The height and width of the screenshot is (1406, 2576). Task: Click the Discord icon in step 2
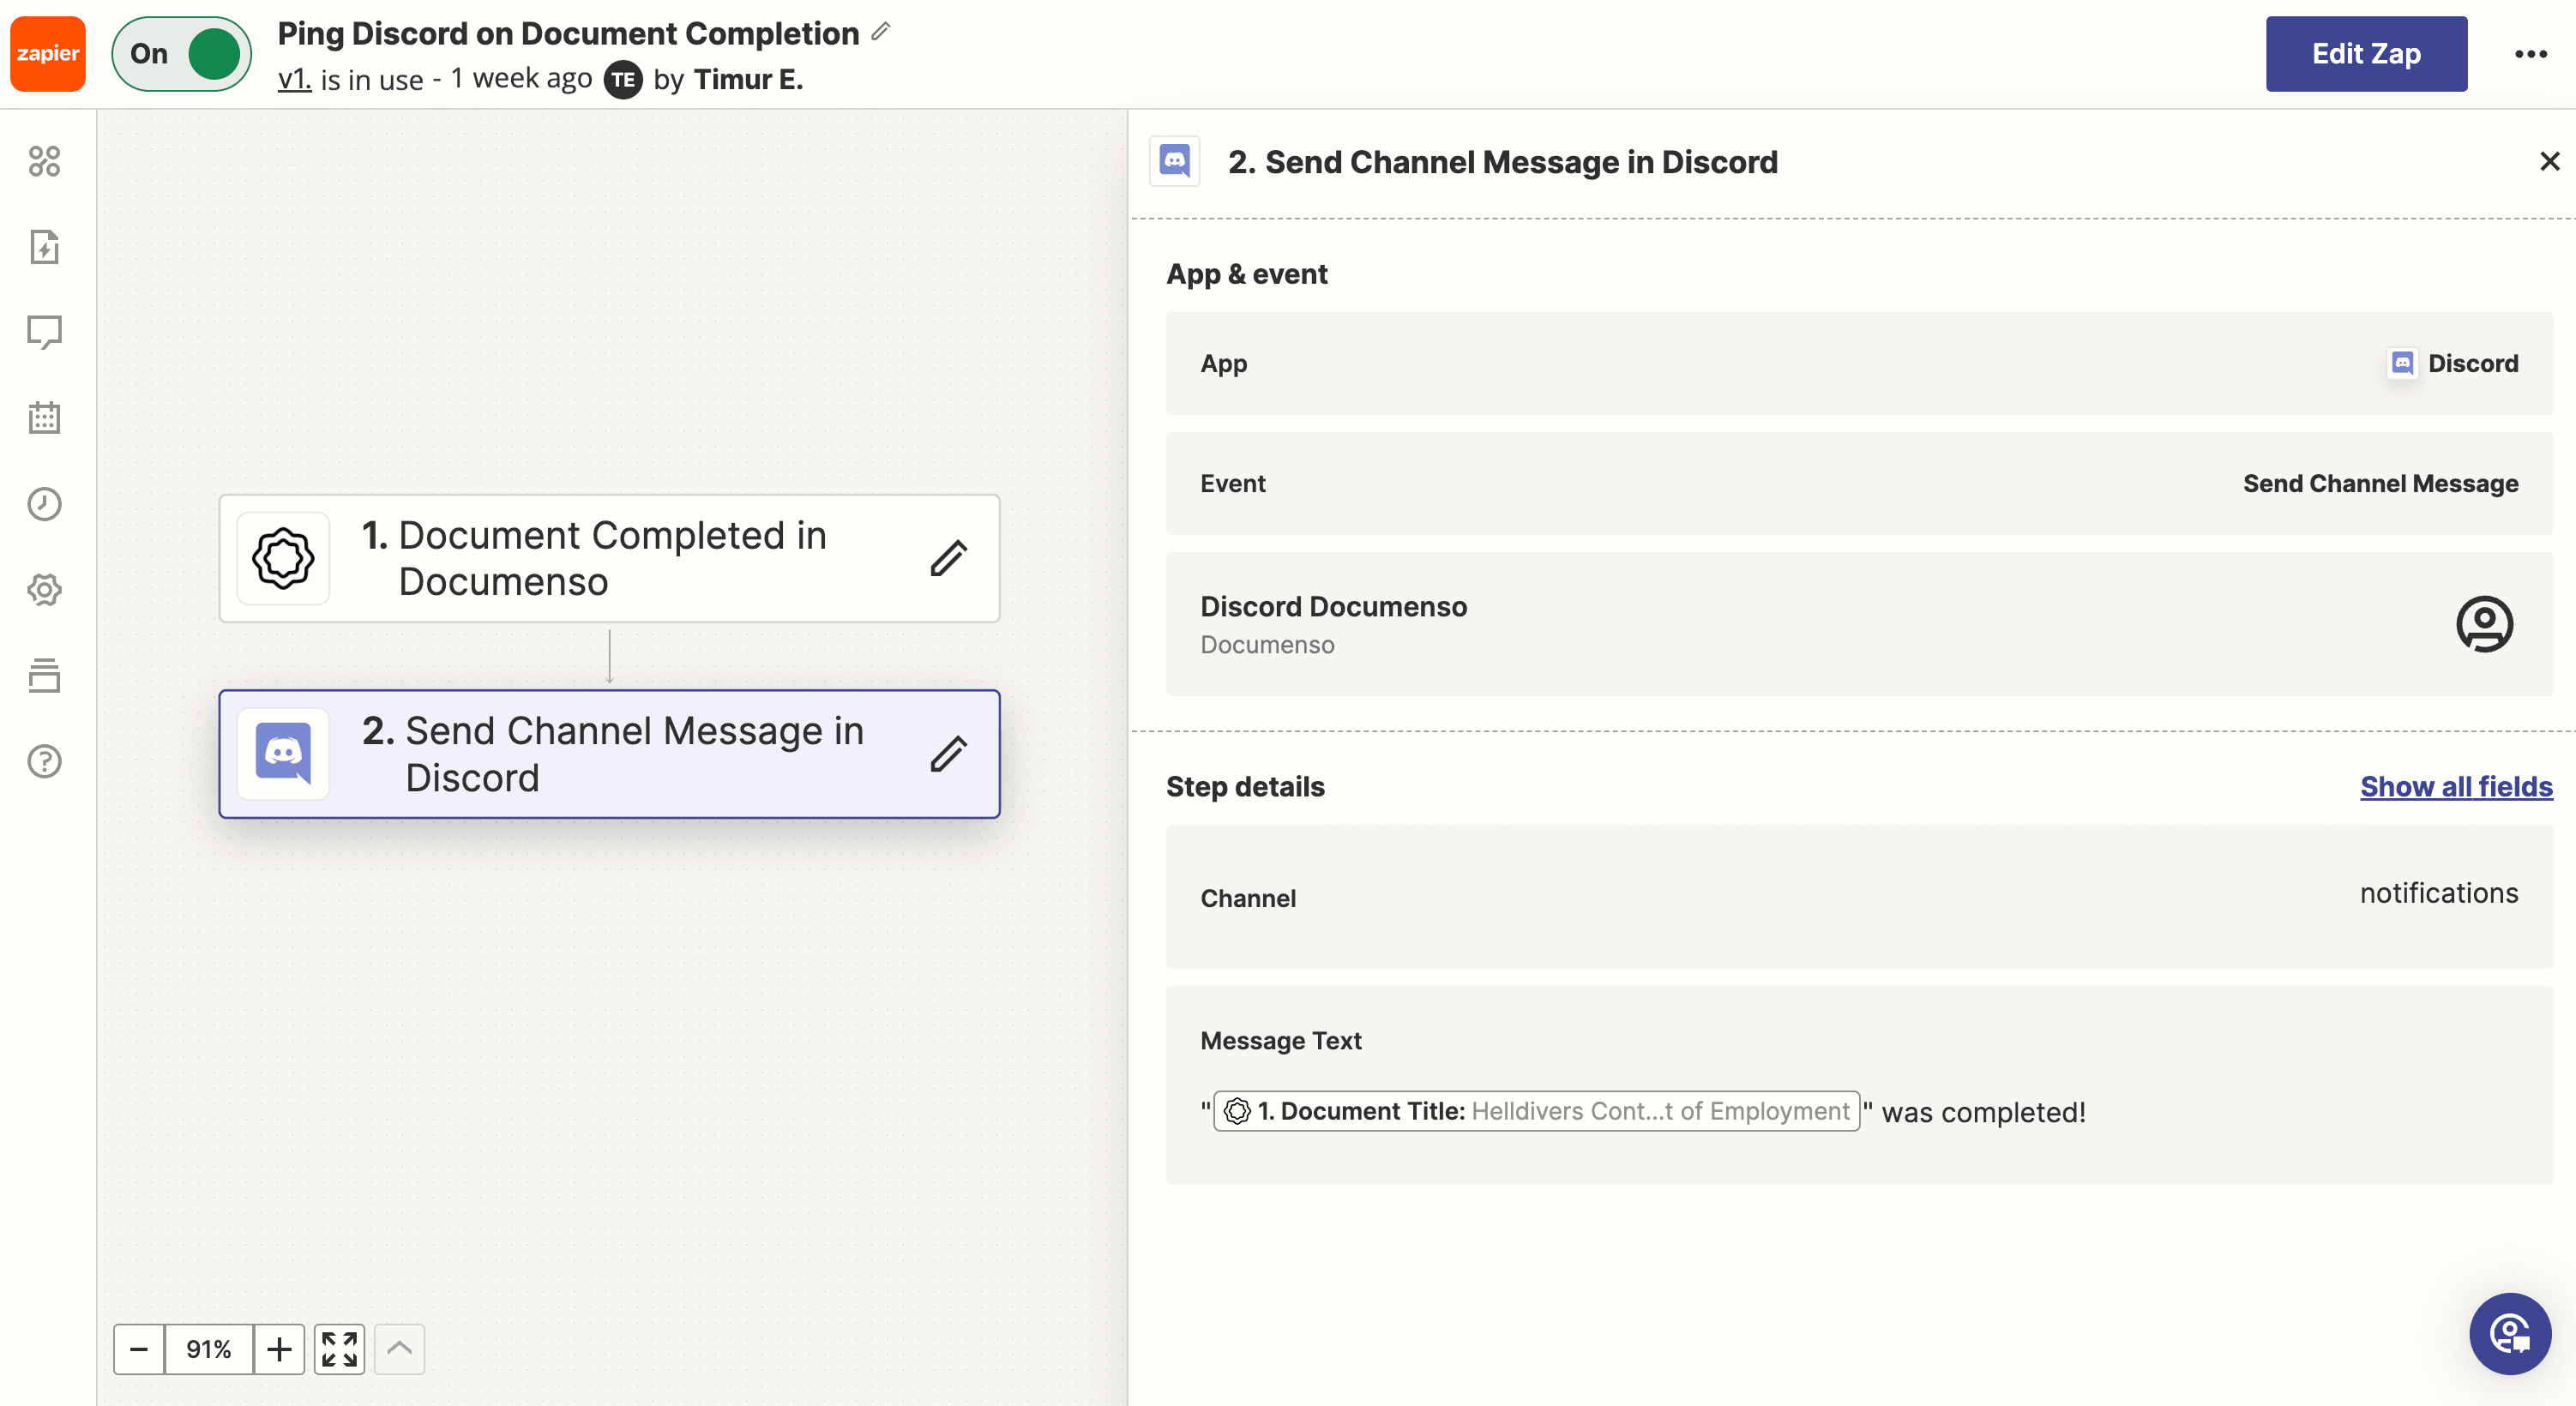coord(284,754)
